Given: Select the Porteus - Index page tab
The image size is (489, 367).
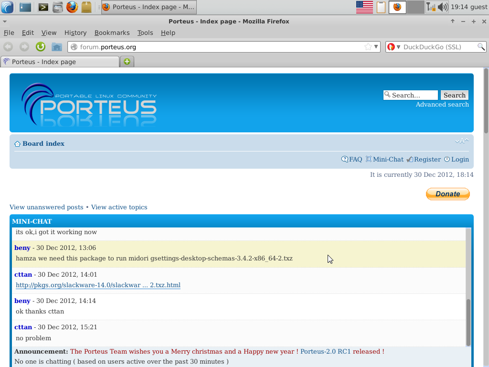Looking at the screenshot, I should tap(60, 62).
